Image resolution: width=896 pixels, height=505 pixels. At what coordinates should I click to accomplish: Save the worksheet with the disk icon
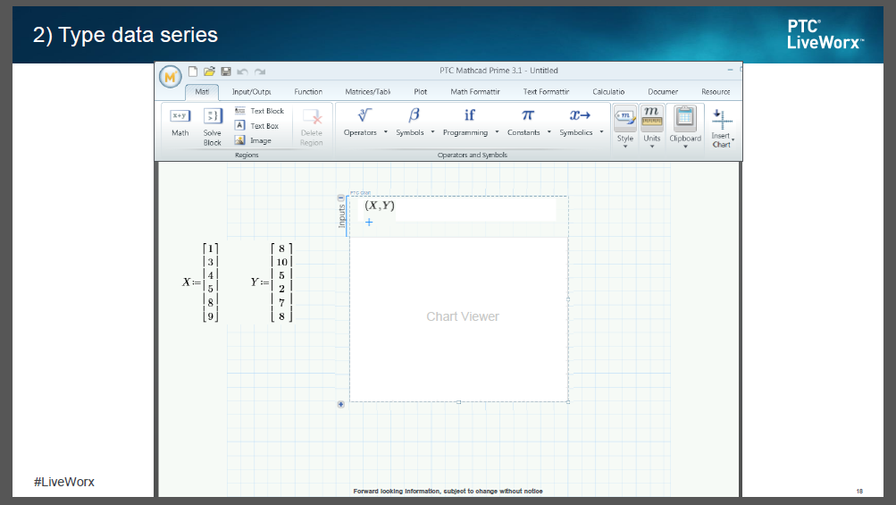click(x=226, y=71)
